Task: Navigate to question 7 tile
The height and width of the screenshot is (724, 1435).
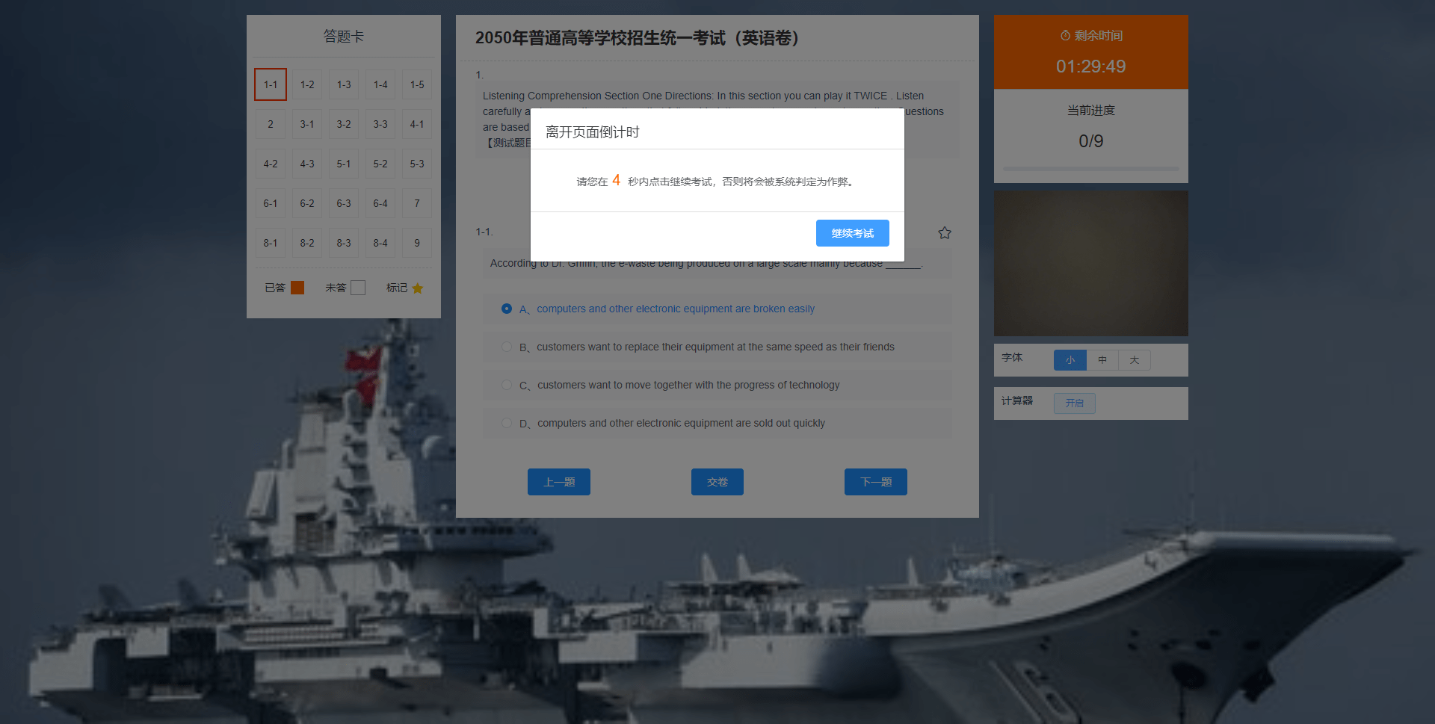Action: point(417,203)
